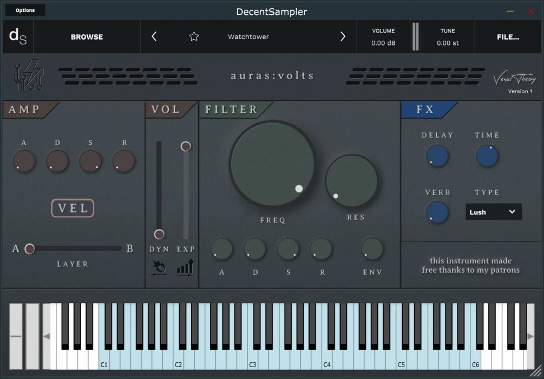This screenshot has height=379, width=544.
Task: Click the flame icon under DYN
Action: pyautogui.click(x=159, y=268)
